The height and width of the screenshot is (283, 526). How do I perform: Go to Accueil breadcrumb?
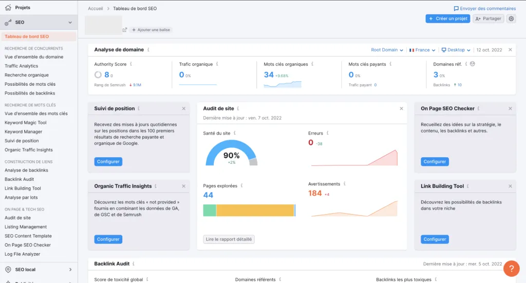tap(96, 9)
